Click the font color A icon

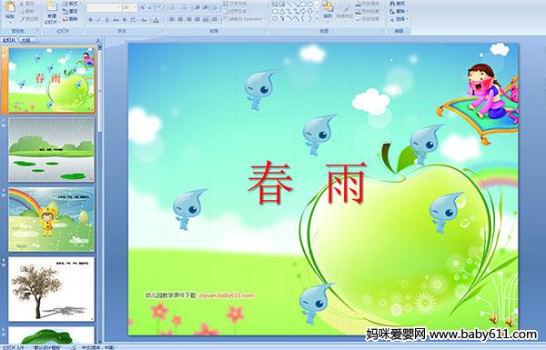(x=156, y=20)
